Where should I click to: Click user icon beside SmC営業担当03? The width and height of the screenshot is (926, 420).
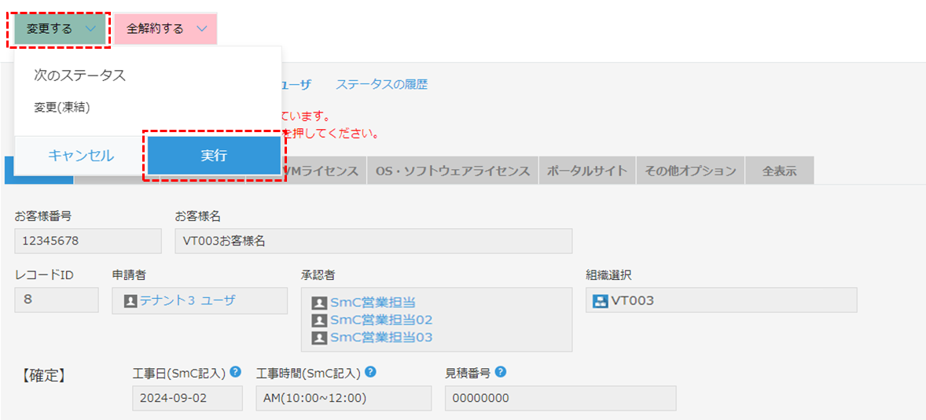click(319, 338)
